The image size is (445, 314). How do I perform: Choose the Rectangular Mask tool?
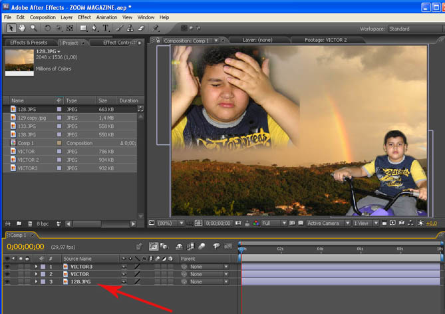(x=83, y=29)
